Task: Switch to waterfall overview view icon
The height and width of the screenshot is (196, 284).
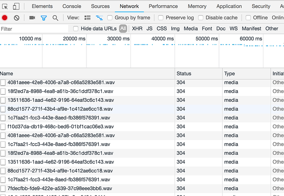Action: (x=99, y=18)
